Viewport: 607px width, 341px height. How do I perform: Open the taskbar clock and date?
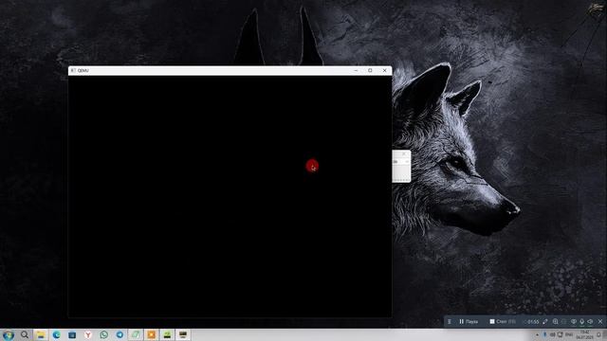(584, 334)
